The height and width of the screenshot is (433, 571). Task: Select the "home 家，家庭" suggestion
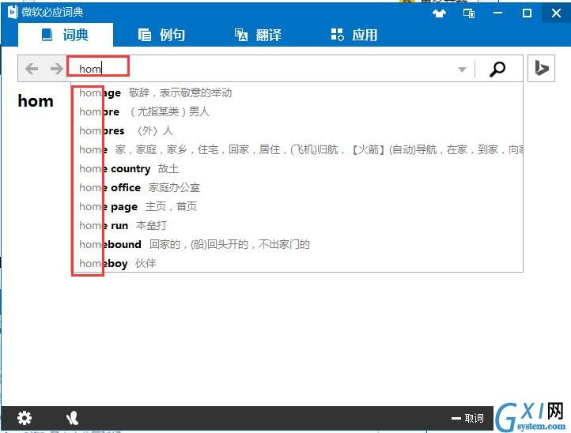click(x=297, y=149)
